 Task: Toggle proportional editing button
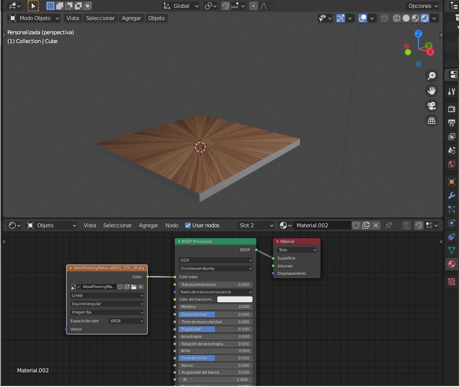tap(253, 6)
